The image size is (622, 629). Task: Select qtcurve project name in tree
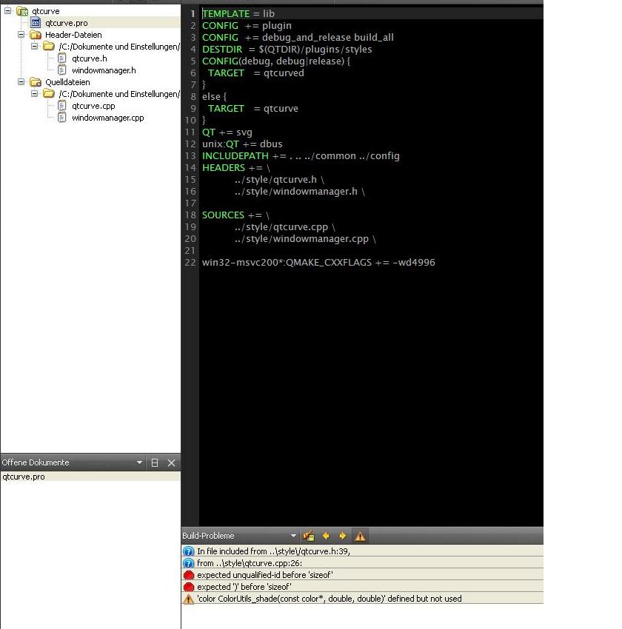[45, 11]
